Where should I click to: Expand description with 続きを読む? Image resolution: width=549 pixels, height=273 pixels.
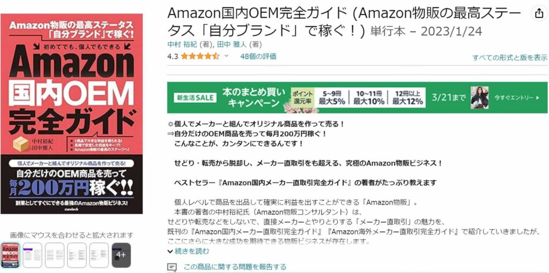click(x=188, y=251)
